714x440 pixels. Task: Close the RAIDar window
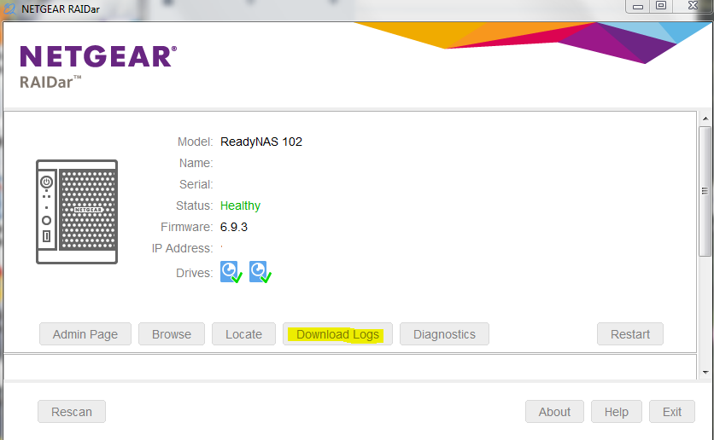coord(693,6)
